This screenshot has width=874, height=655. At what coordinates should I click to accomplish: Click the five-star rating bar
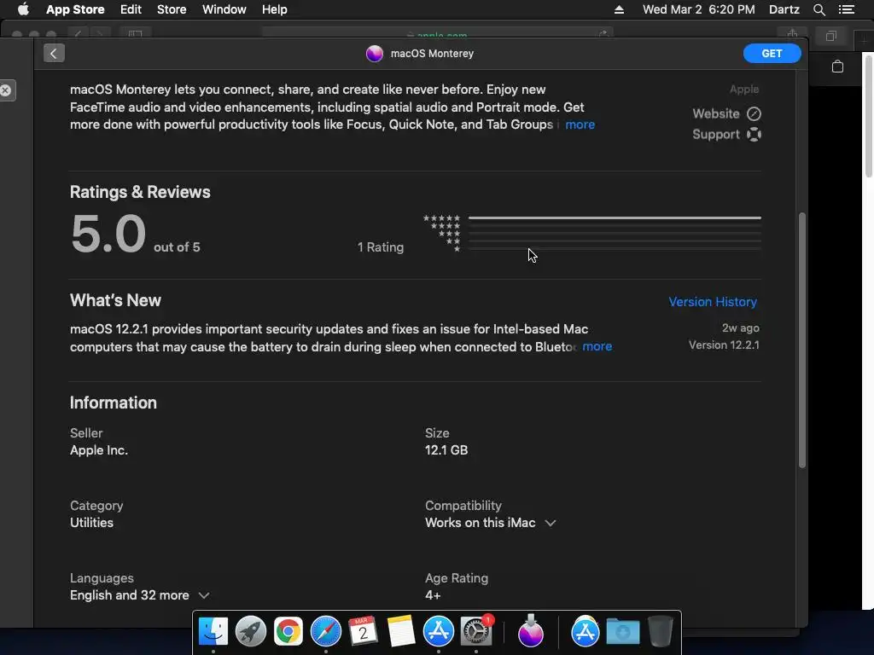[615, 218]
